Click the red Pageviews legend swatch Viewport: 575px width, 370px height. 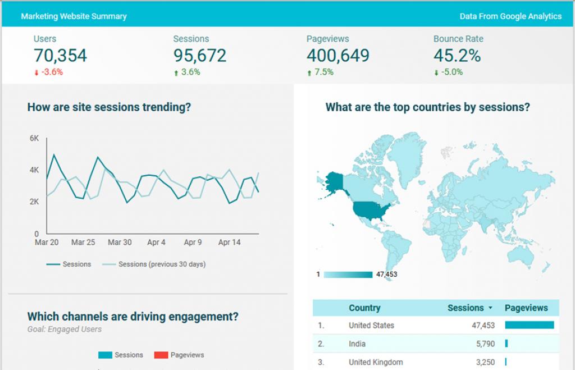pyautogui.click(x=161, y=355)
